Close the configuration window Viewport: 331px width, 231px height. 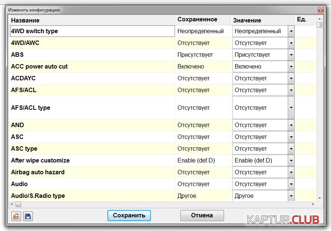[x=320, y=10]
